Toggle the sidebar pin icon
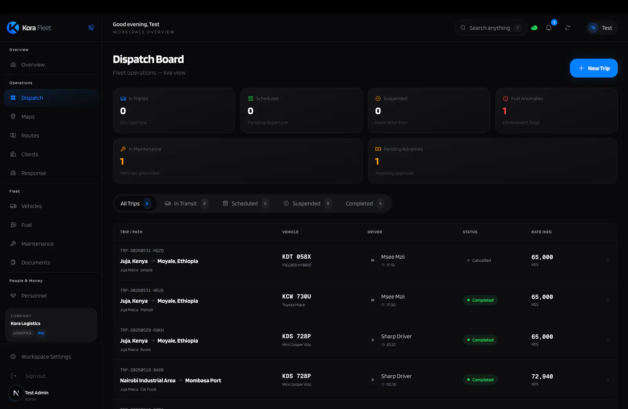628x409 pixels. tap(91, 28)
